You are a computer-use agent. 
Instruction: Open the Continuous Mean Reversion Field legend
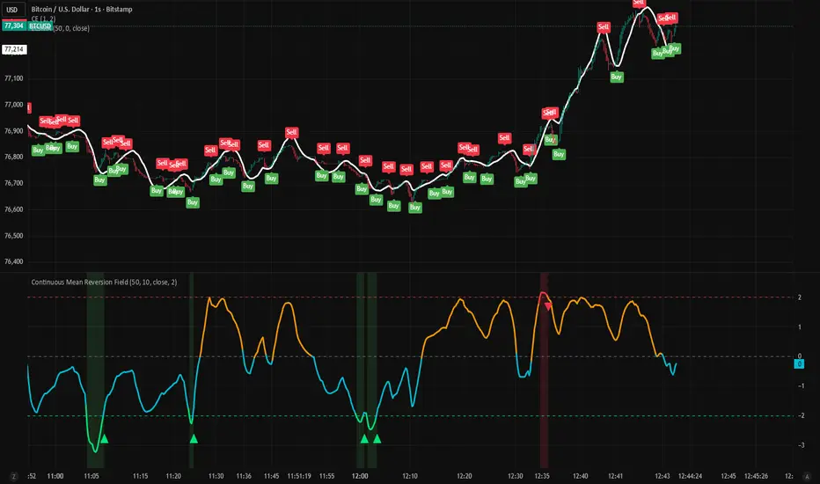[x=104, y=282]
